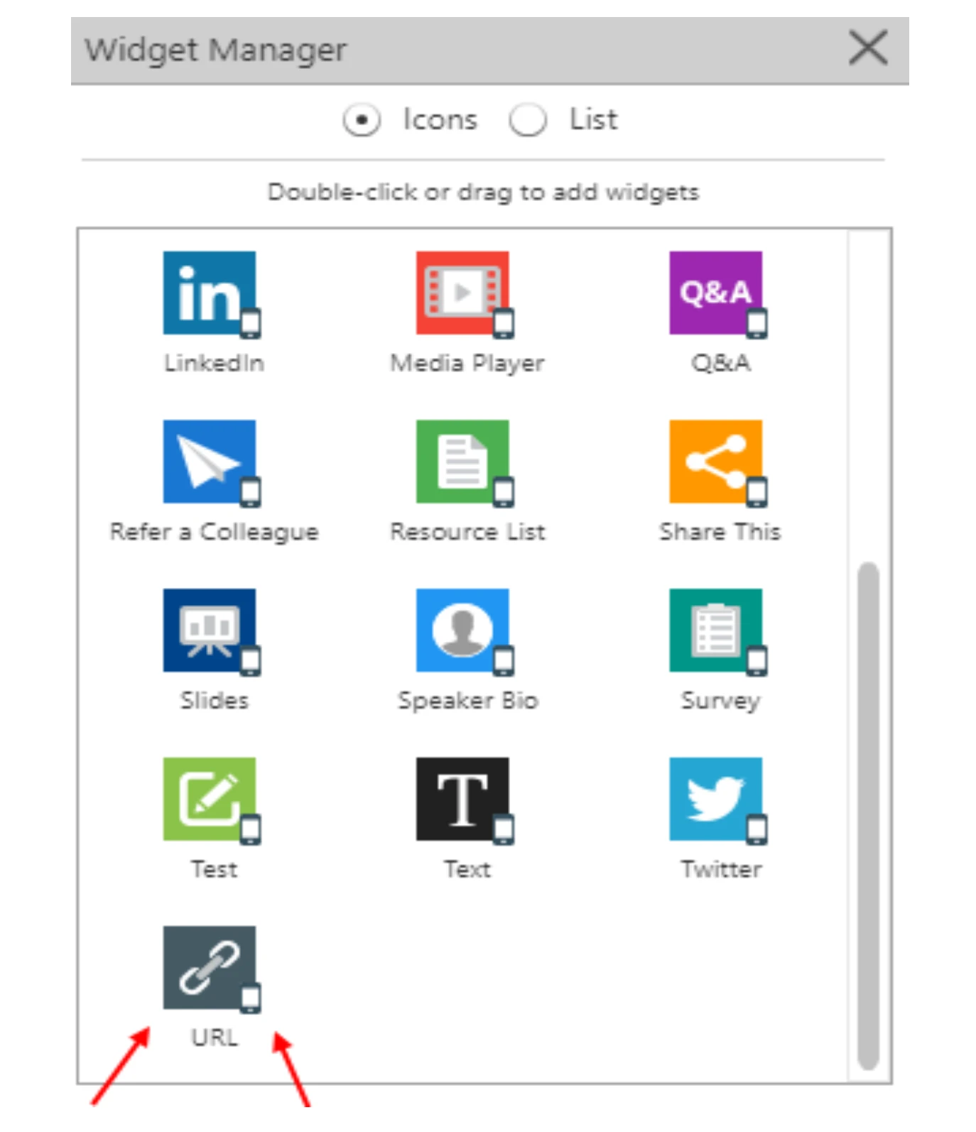Click the 'Twitter' label text

tap(721, 869)
